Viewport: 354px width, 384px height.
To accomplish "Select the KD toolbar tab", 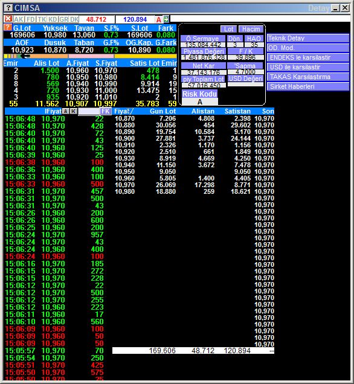I will coord(53,19).
